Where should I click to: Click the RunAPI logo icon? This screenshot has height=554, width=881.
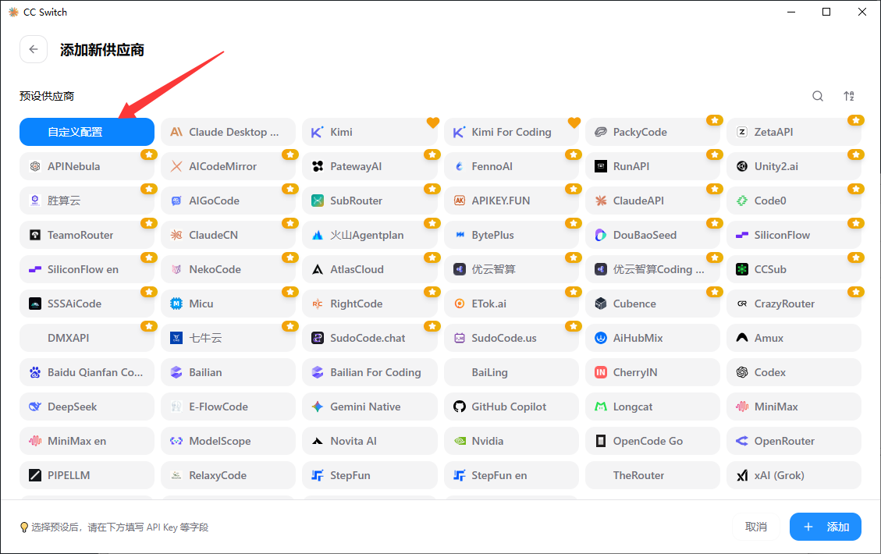[601, 166]
